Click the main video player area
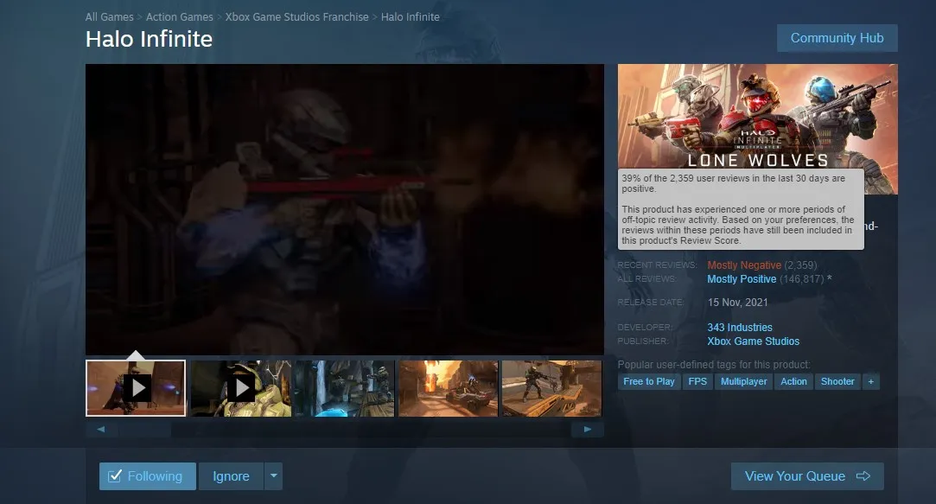This screenshot has height=504, width=936. (345, 209)
